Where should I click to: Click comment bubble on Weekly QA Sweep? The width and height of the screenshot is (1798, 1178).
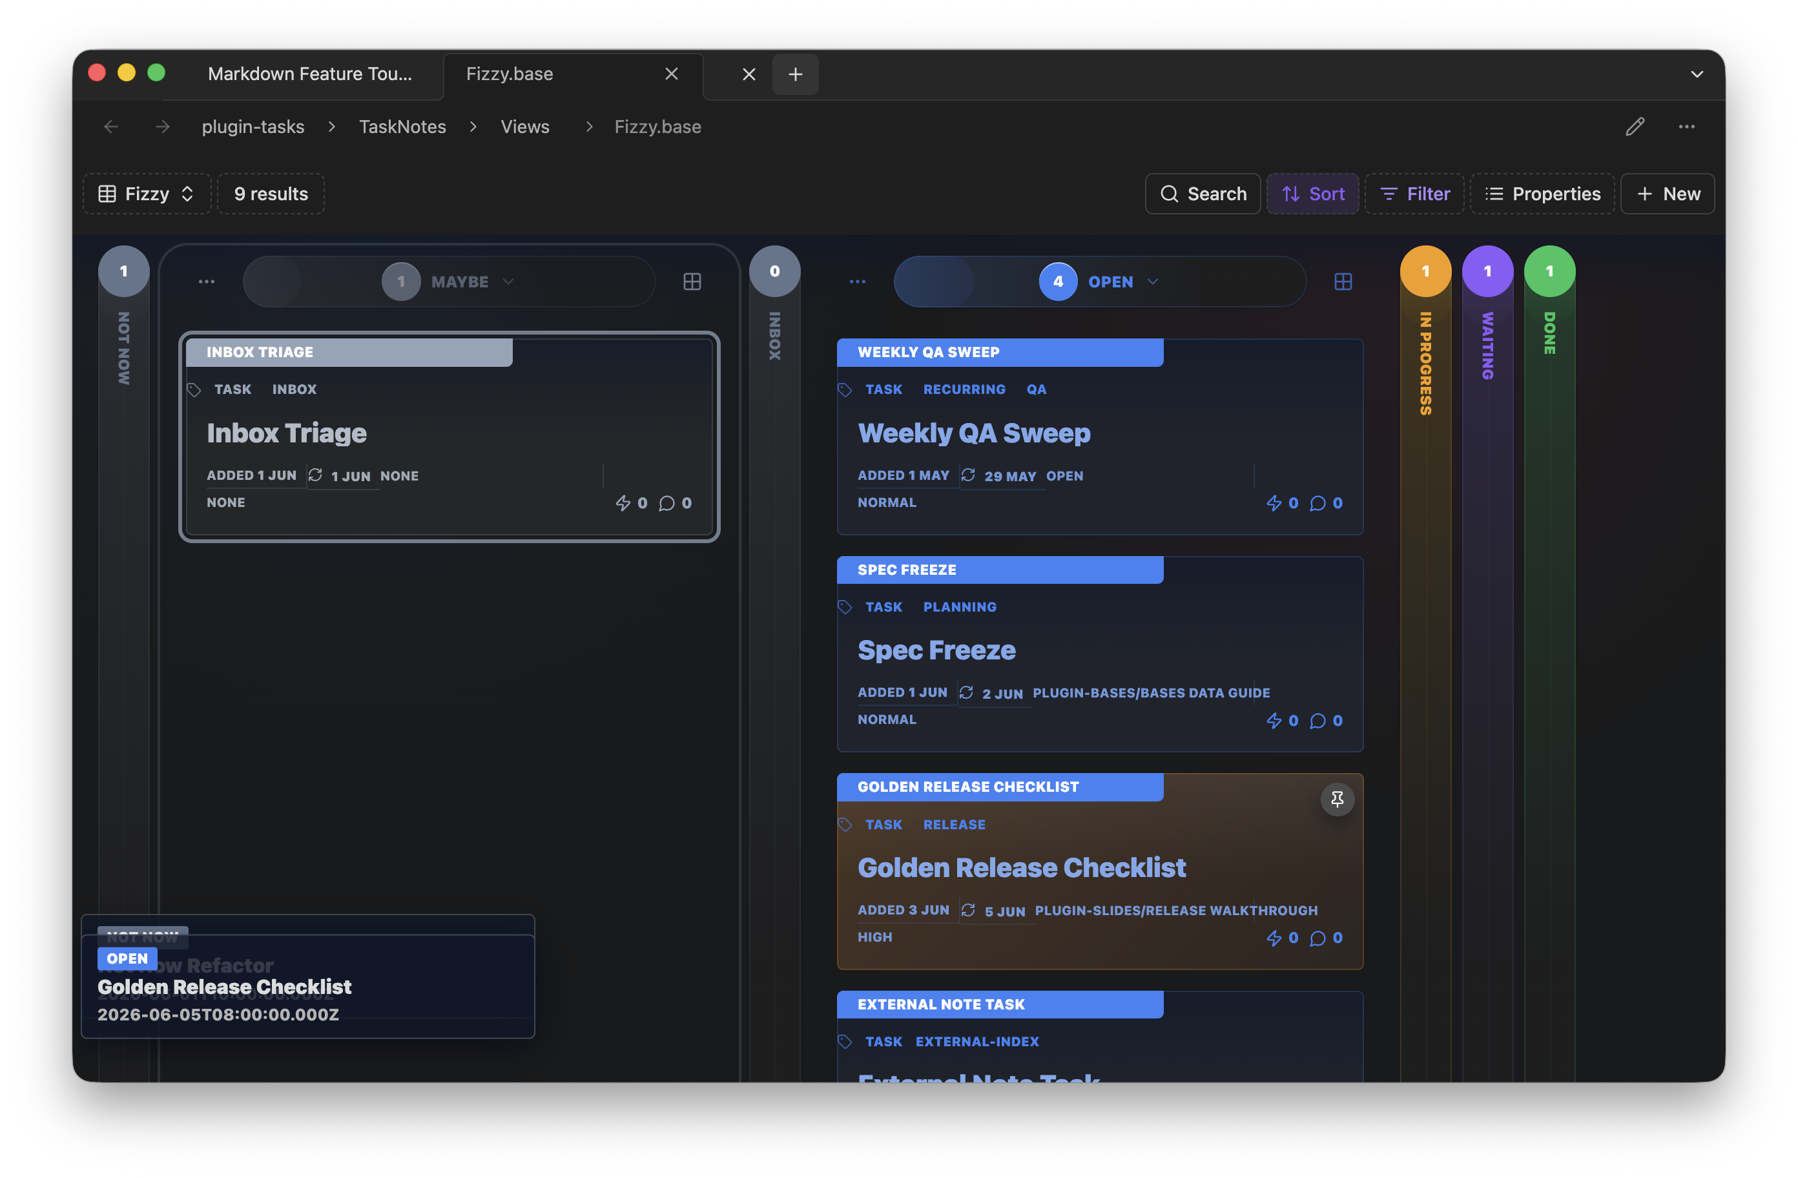(x=1326, y=503)
